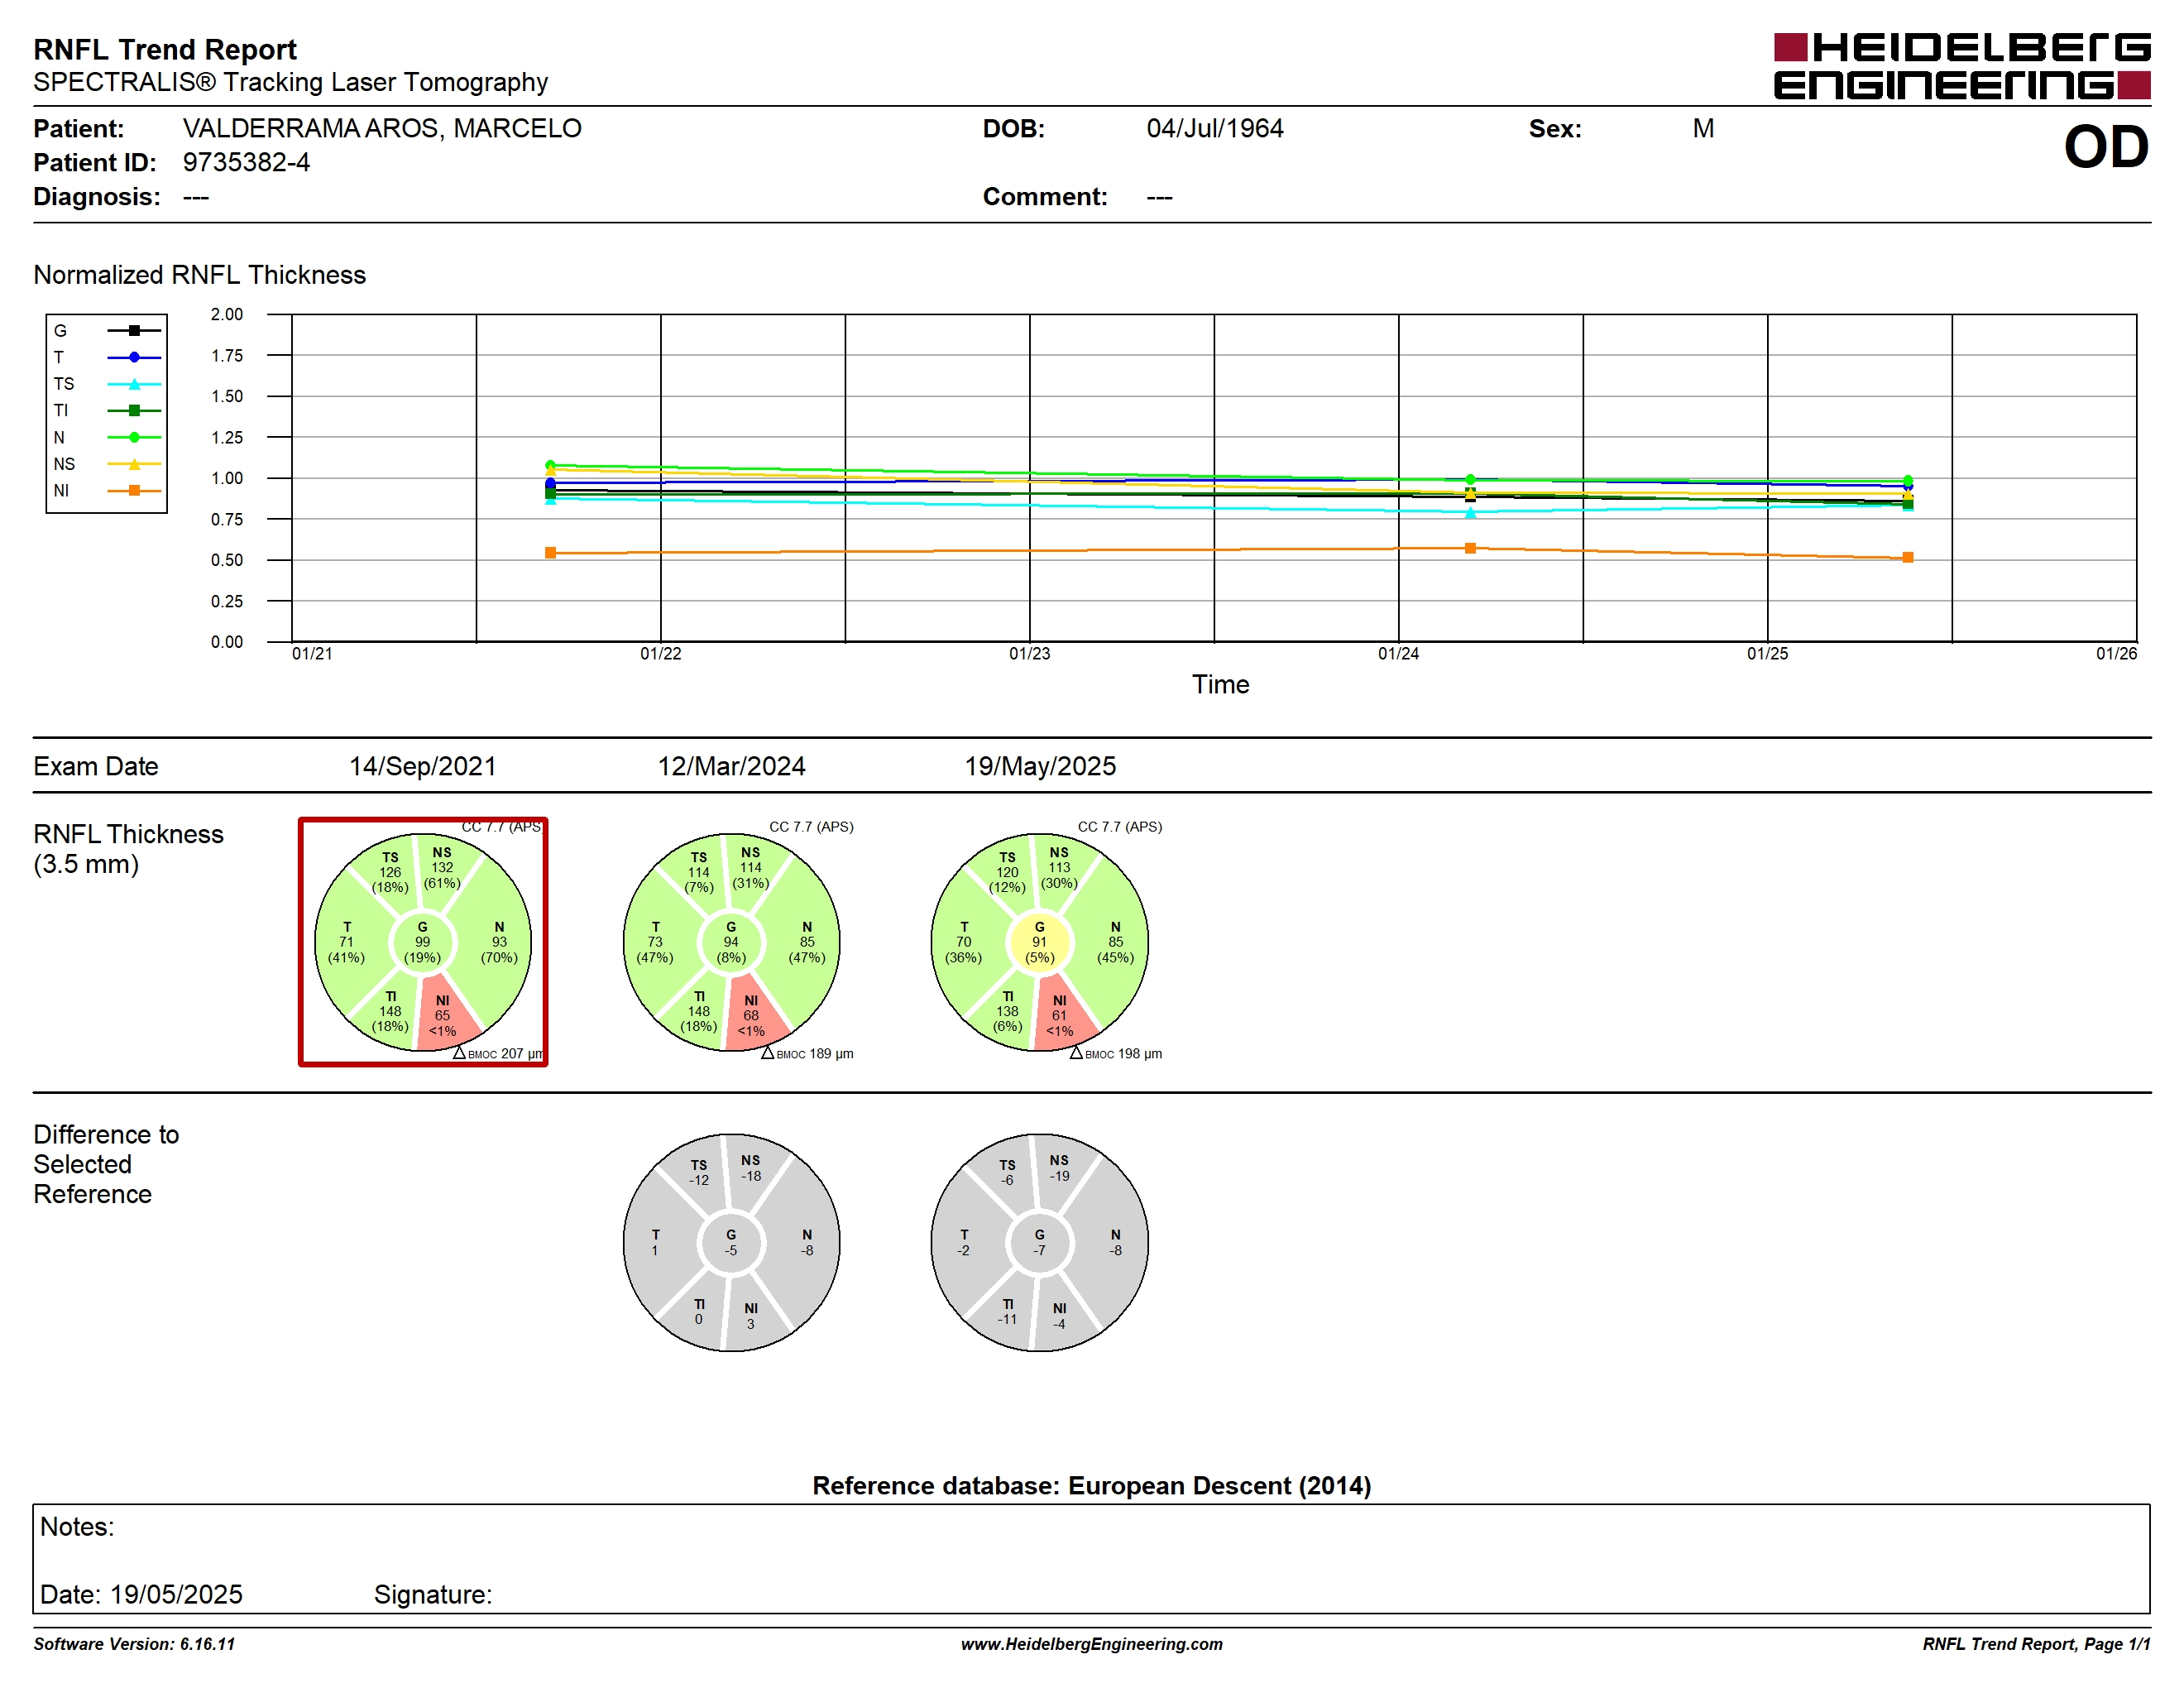Click NS 132 sector in 14/Sep/2021 chart

(x=442, y=868)
